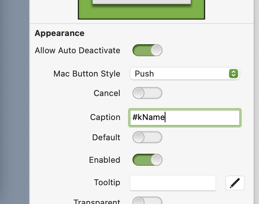Click the Default property label
The height and width of the screenshot is (204, 259).
tap(106, 137)
